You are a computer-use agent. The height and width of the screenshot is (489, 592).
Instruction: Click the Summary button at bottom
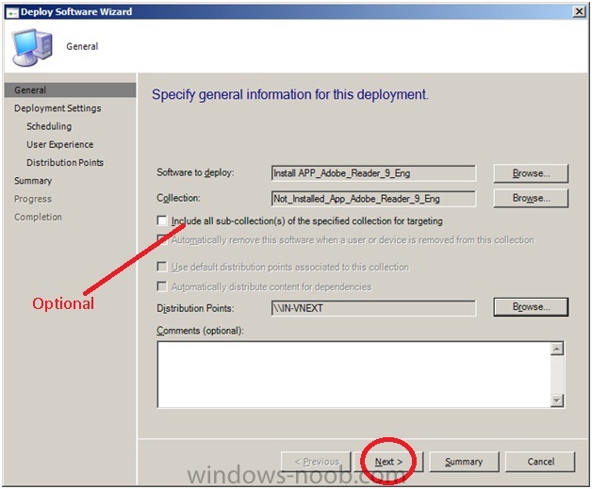pyautogui.click(x=464, y=462)
